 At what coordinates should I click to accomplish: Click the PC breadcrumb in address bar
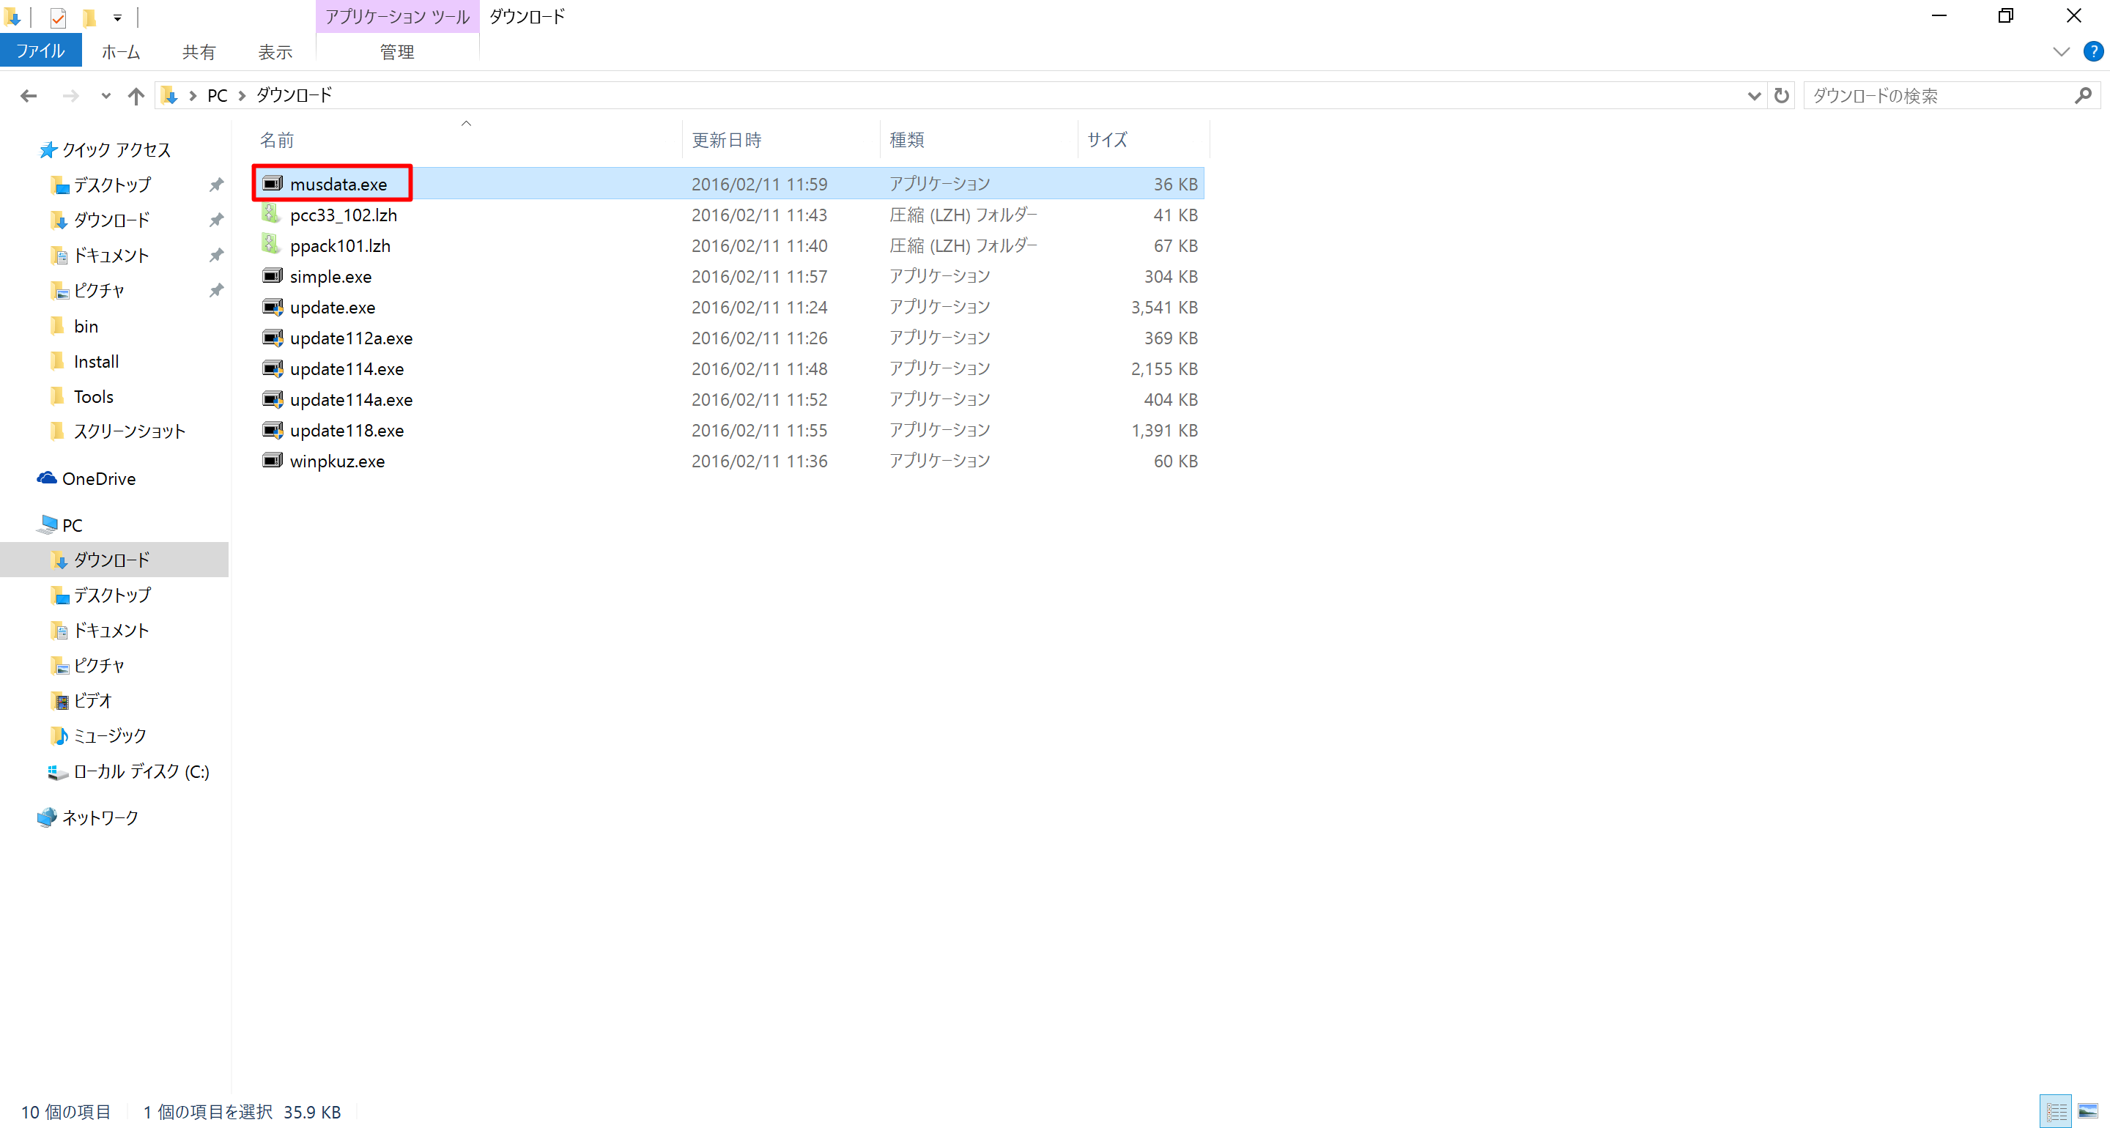coord(217,96)
